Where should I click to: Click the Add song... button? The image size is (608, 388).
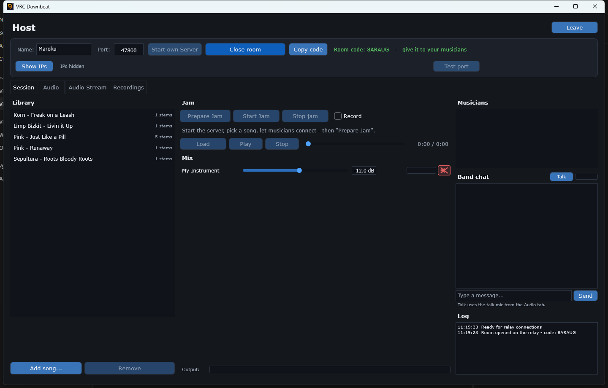point(46,368)
